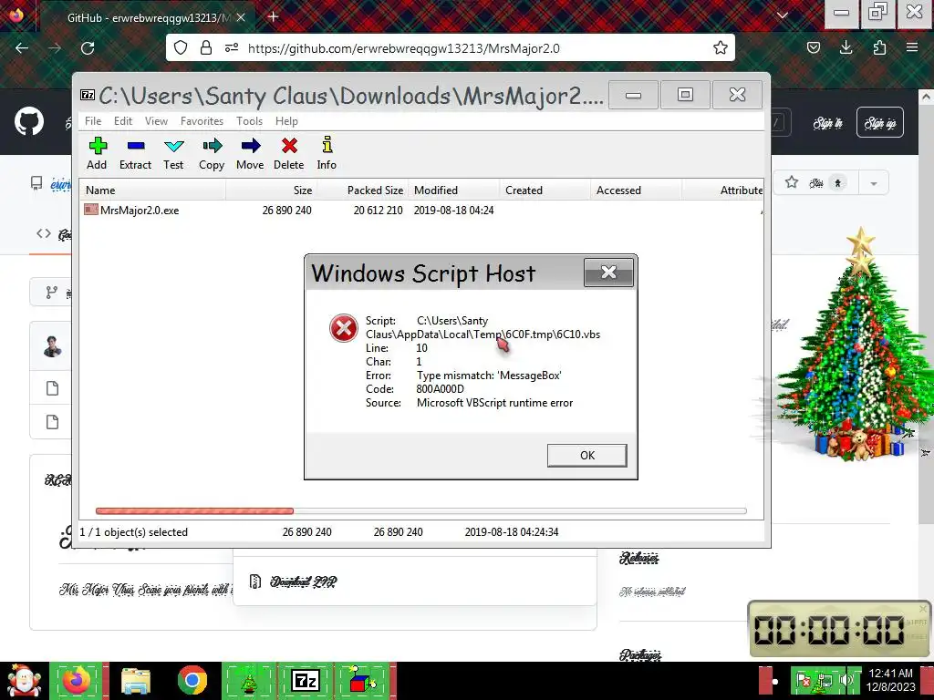Click the shield tracking protection icon
Image resolution: width=934 pixels, height=700 pixels.
pos(181,47)
